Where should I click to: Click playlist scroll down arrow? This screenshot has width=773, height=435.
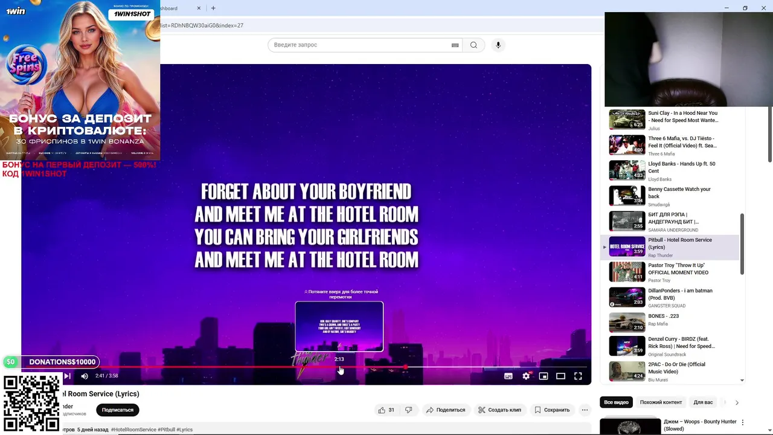(742, 381)
